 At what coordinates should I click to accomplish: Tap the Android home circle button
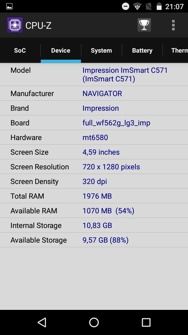94,322
